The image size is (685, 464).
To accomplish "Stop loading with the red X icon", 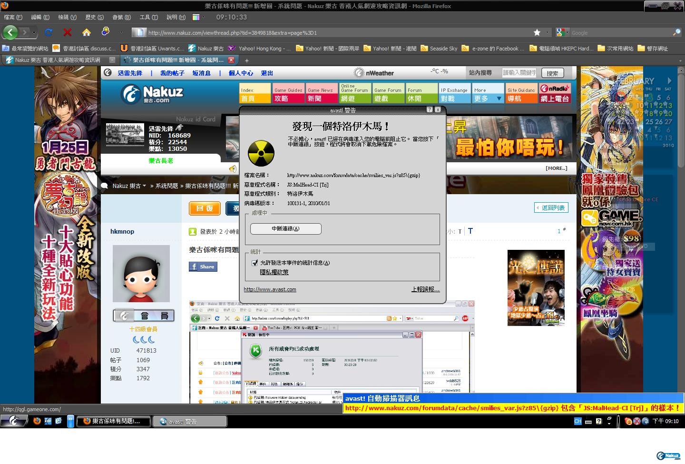I will pyautogui.click(x=68, y=32).
